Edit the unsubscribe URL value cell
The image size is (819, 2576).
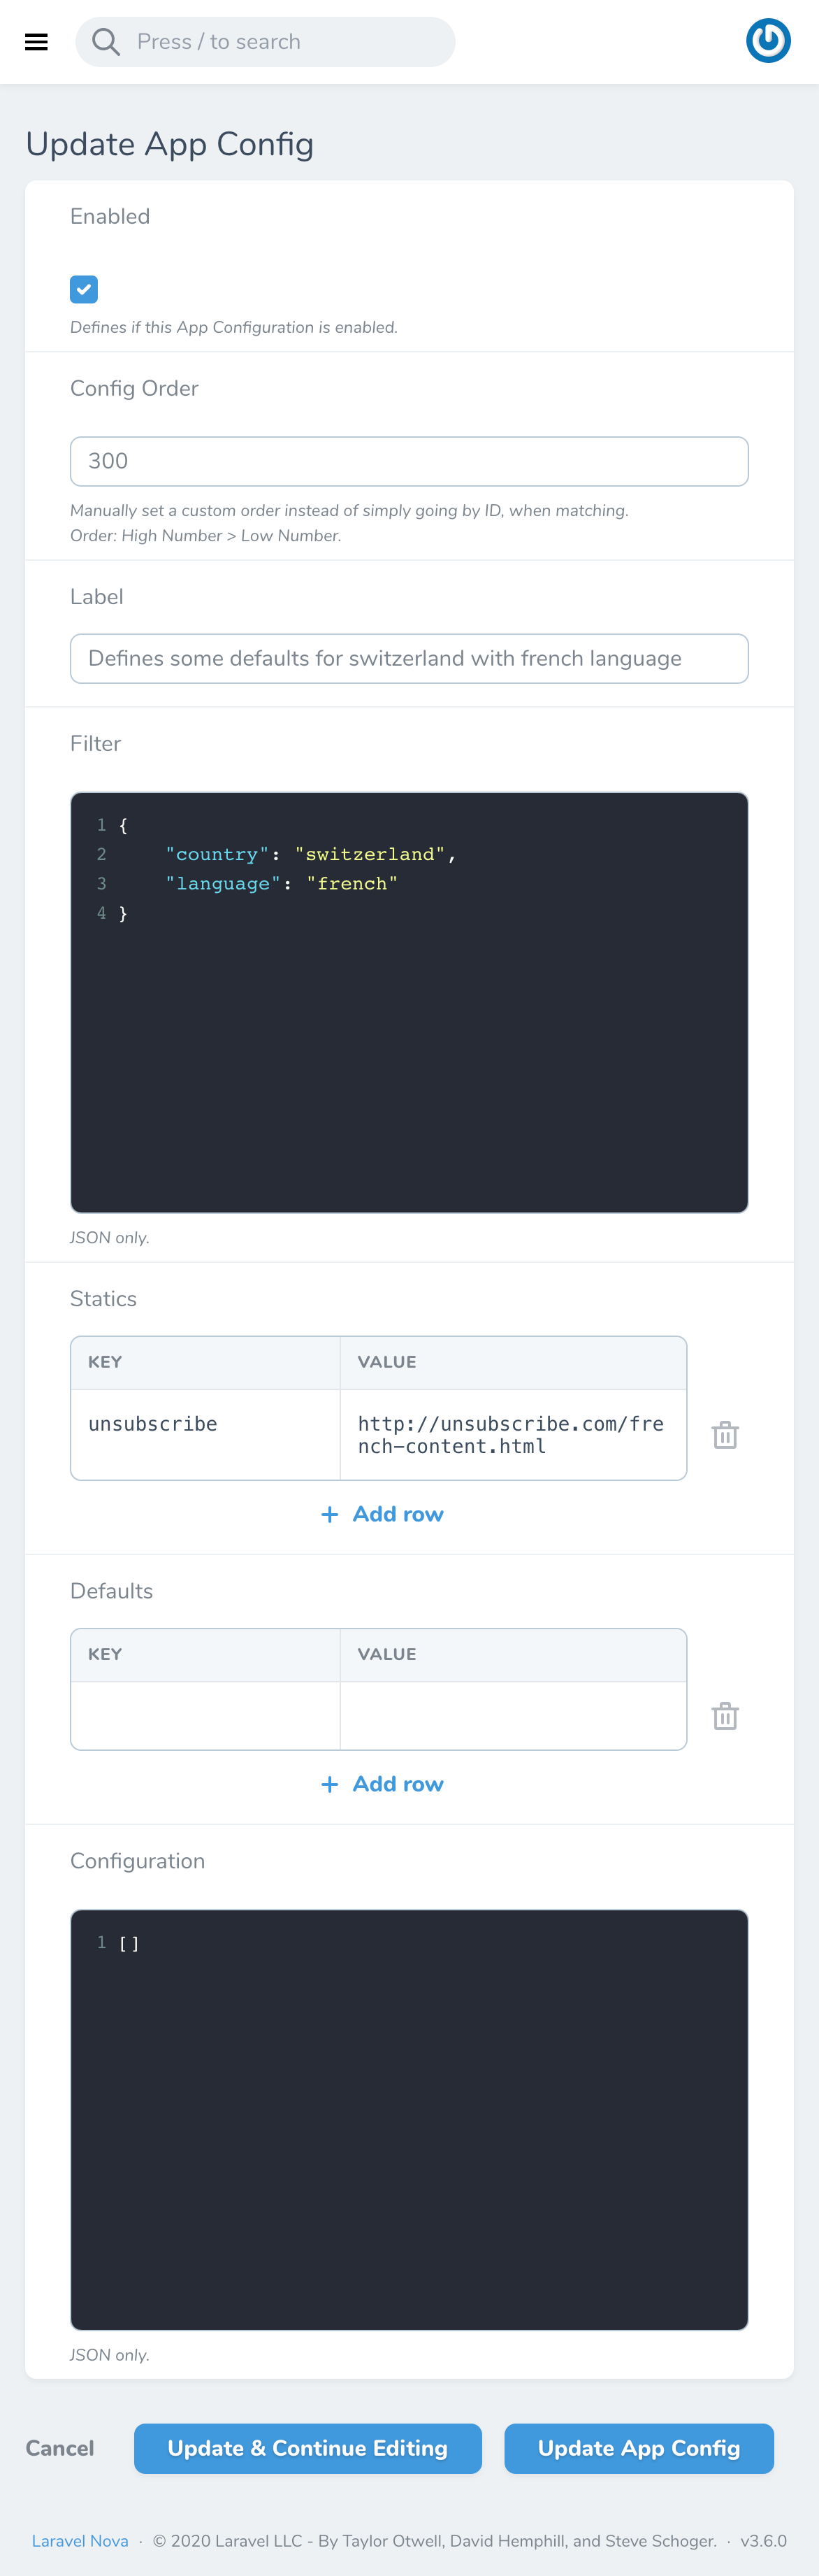point(514,1434)
